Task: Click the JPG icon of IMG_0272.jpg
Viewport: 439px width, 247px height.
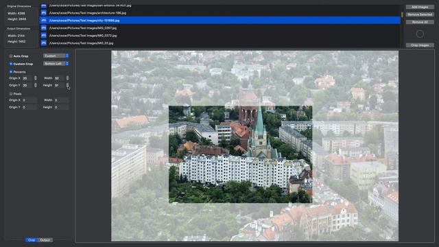Action: click(x=44, y=36)
